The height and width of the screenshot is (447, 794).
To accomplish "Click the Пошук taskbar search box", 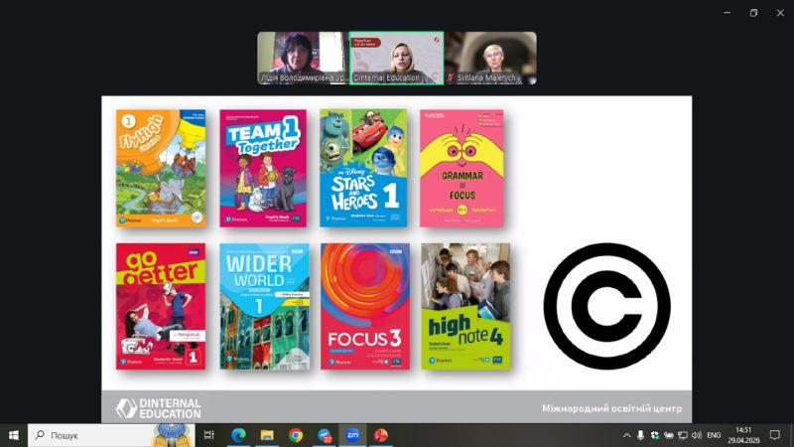I will point(111,435).
